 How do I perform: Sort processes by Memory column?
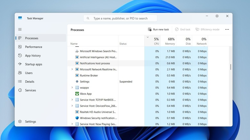click(x=170, y=41)
